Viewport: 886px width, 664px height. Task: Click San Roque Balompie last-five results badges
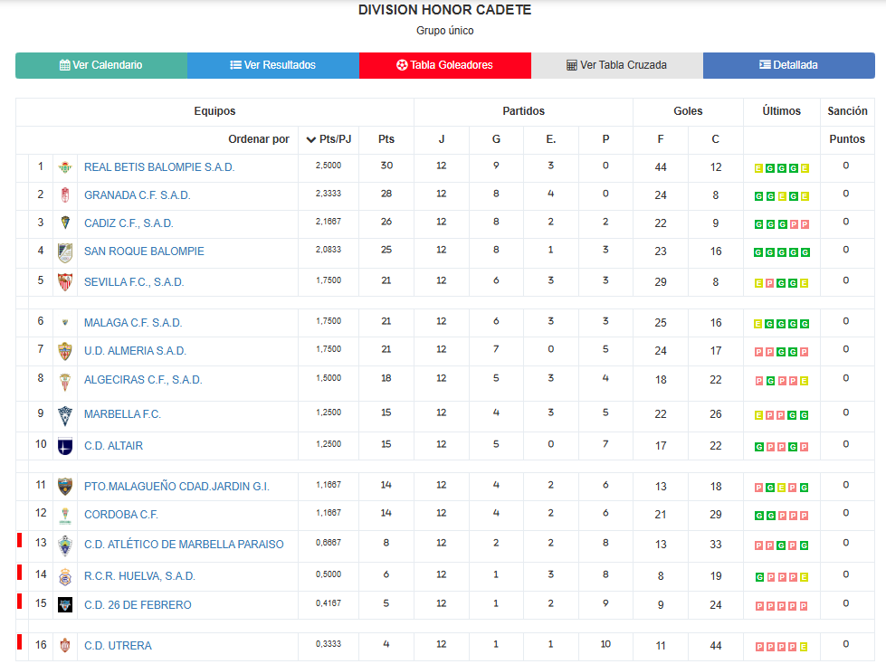tap(782, 252)
